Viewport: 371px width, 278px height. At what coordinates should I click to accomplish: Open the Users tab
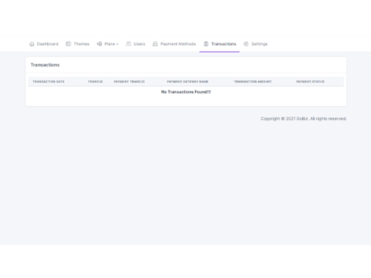point(135,44)
